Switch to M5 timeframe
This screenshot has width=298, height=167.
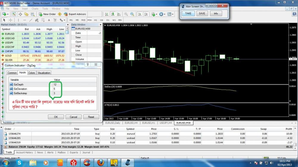tap(77, 20)
